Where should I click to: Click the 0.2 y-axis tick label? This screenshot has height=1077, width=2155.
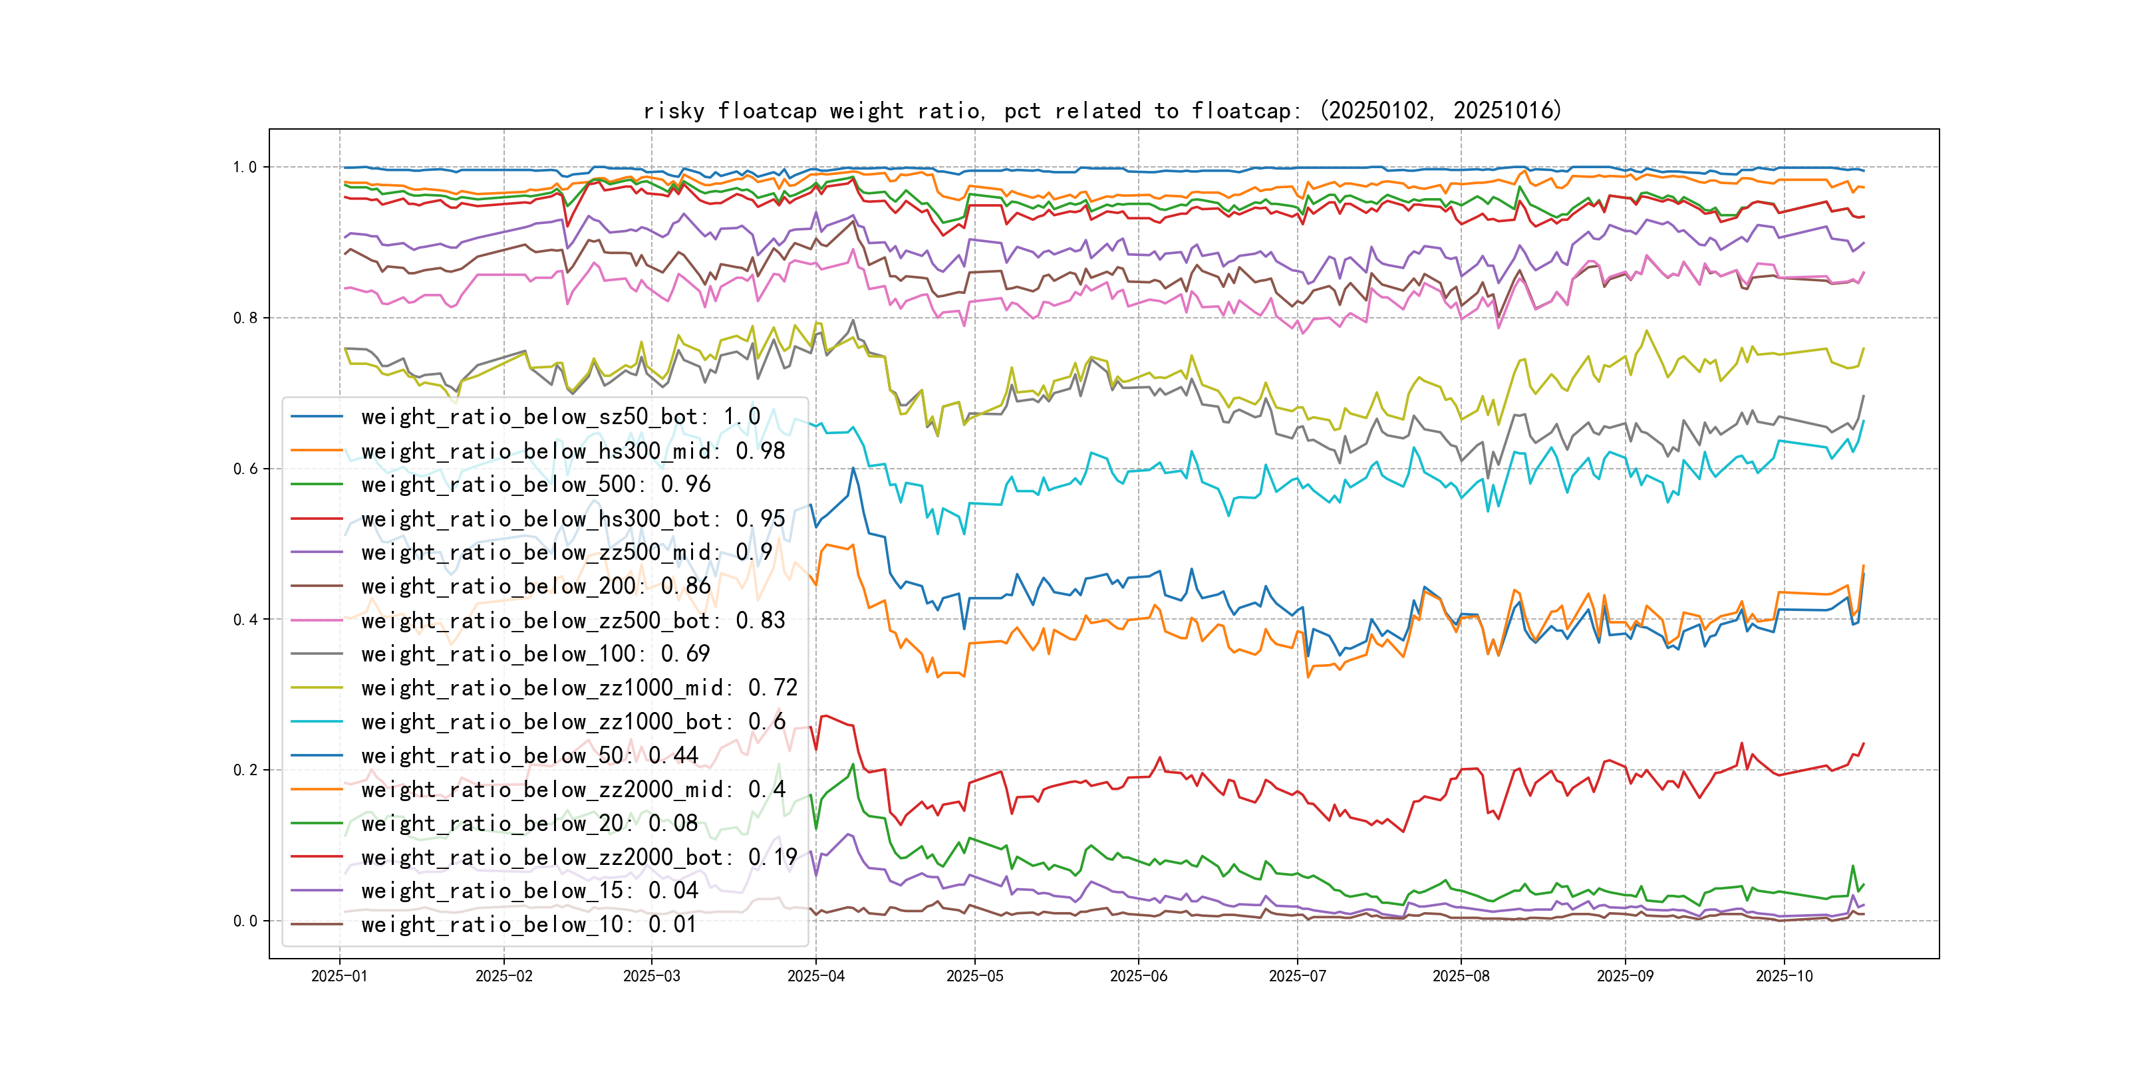pos(245,770)
